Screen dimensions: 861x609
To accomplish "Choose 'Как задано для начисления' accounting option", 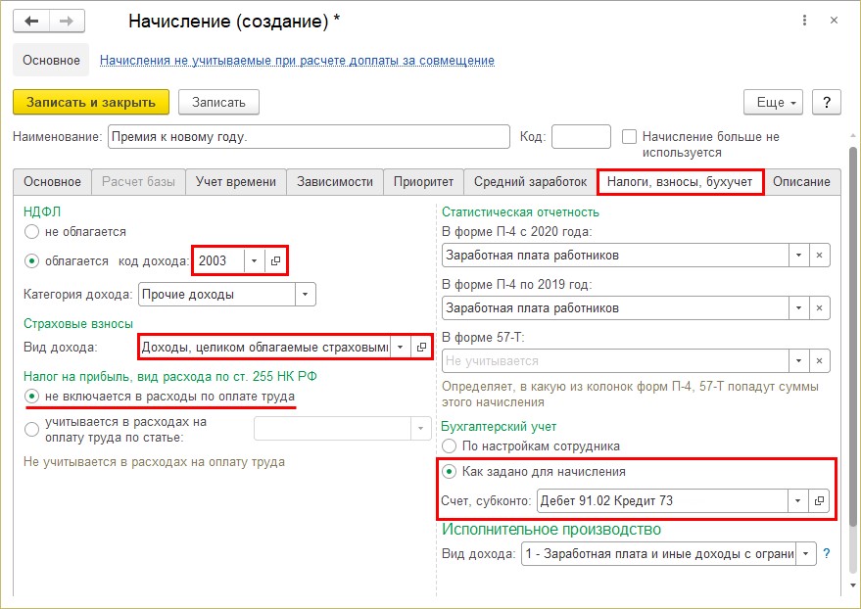I will pyautogui.click(x=450, y=471).
